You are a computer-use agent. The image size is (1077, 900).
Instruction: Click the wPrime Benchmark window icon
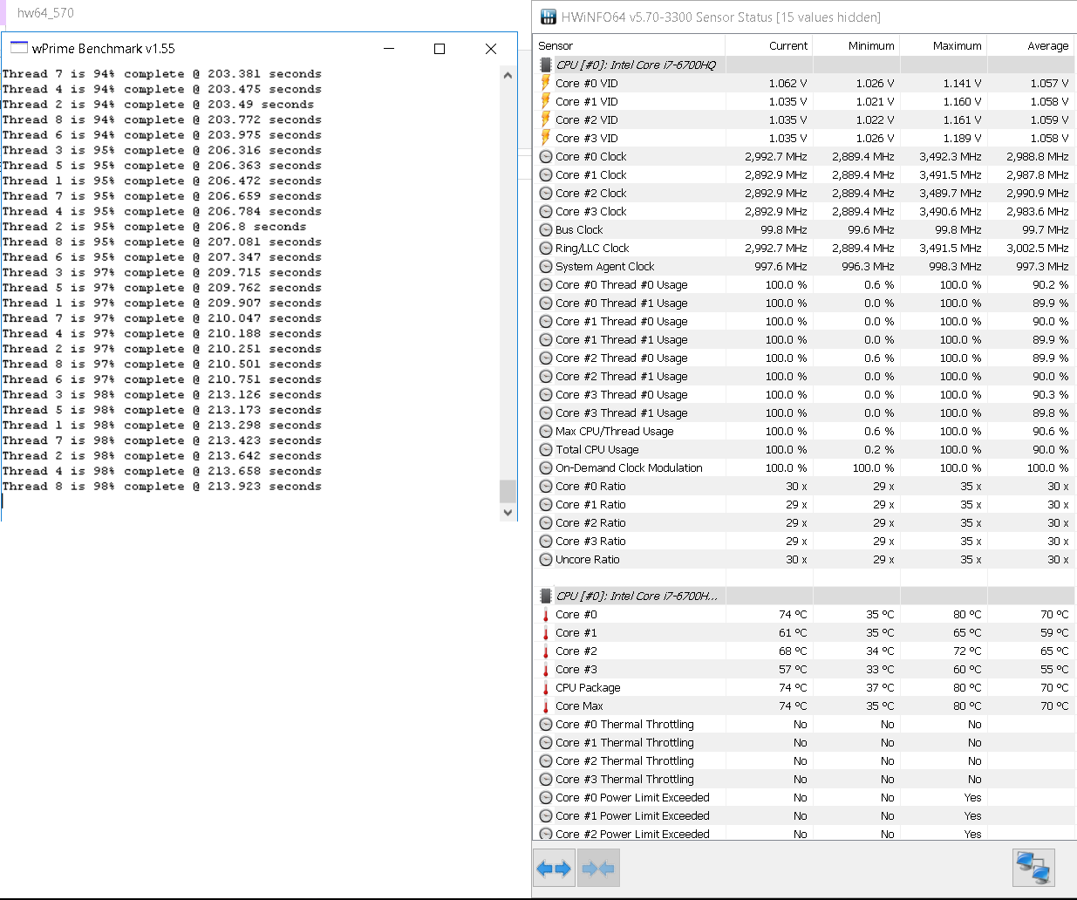click(x=18, y=48)
